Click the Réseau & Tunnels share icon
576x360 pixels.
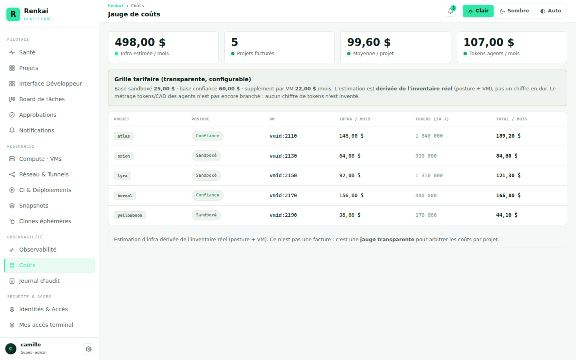tap(12, 174)
